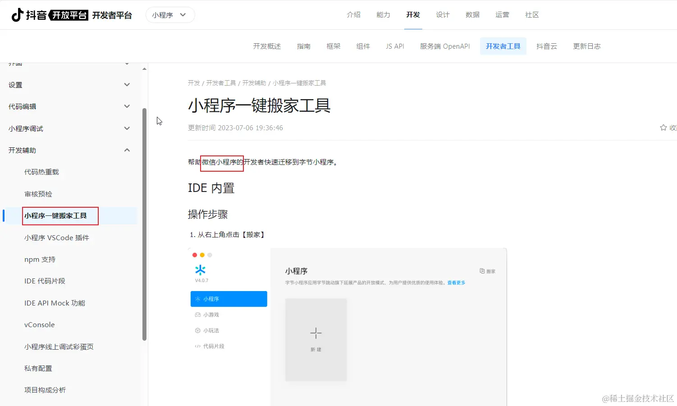
Task: Switch to the 开发概述 tab
Action: [x=267, y=46]
